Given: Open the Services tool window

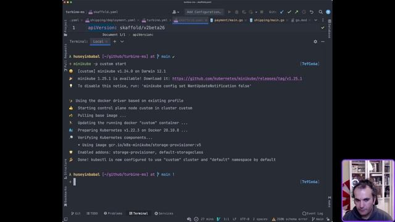Looking at the screenshot, I should (164, 213).
